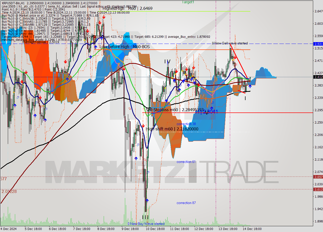
Task: Click the '8 Dec 18:00' date axis label
Action: tap(106, 229)
